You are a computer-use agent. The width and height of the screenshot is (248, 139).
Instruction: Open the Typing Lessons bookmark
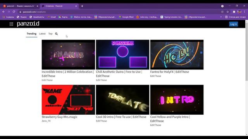pyautogui.click(x=171, y=17)
